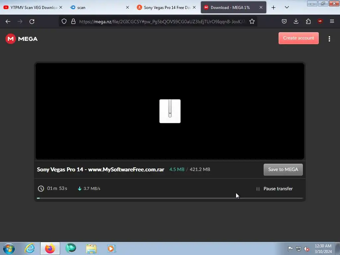The image size is (340, 255).
Task: Click the 4.5 MB downloaded text
Action: 177,169
